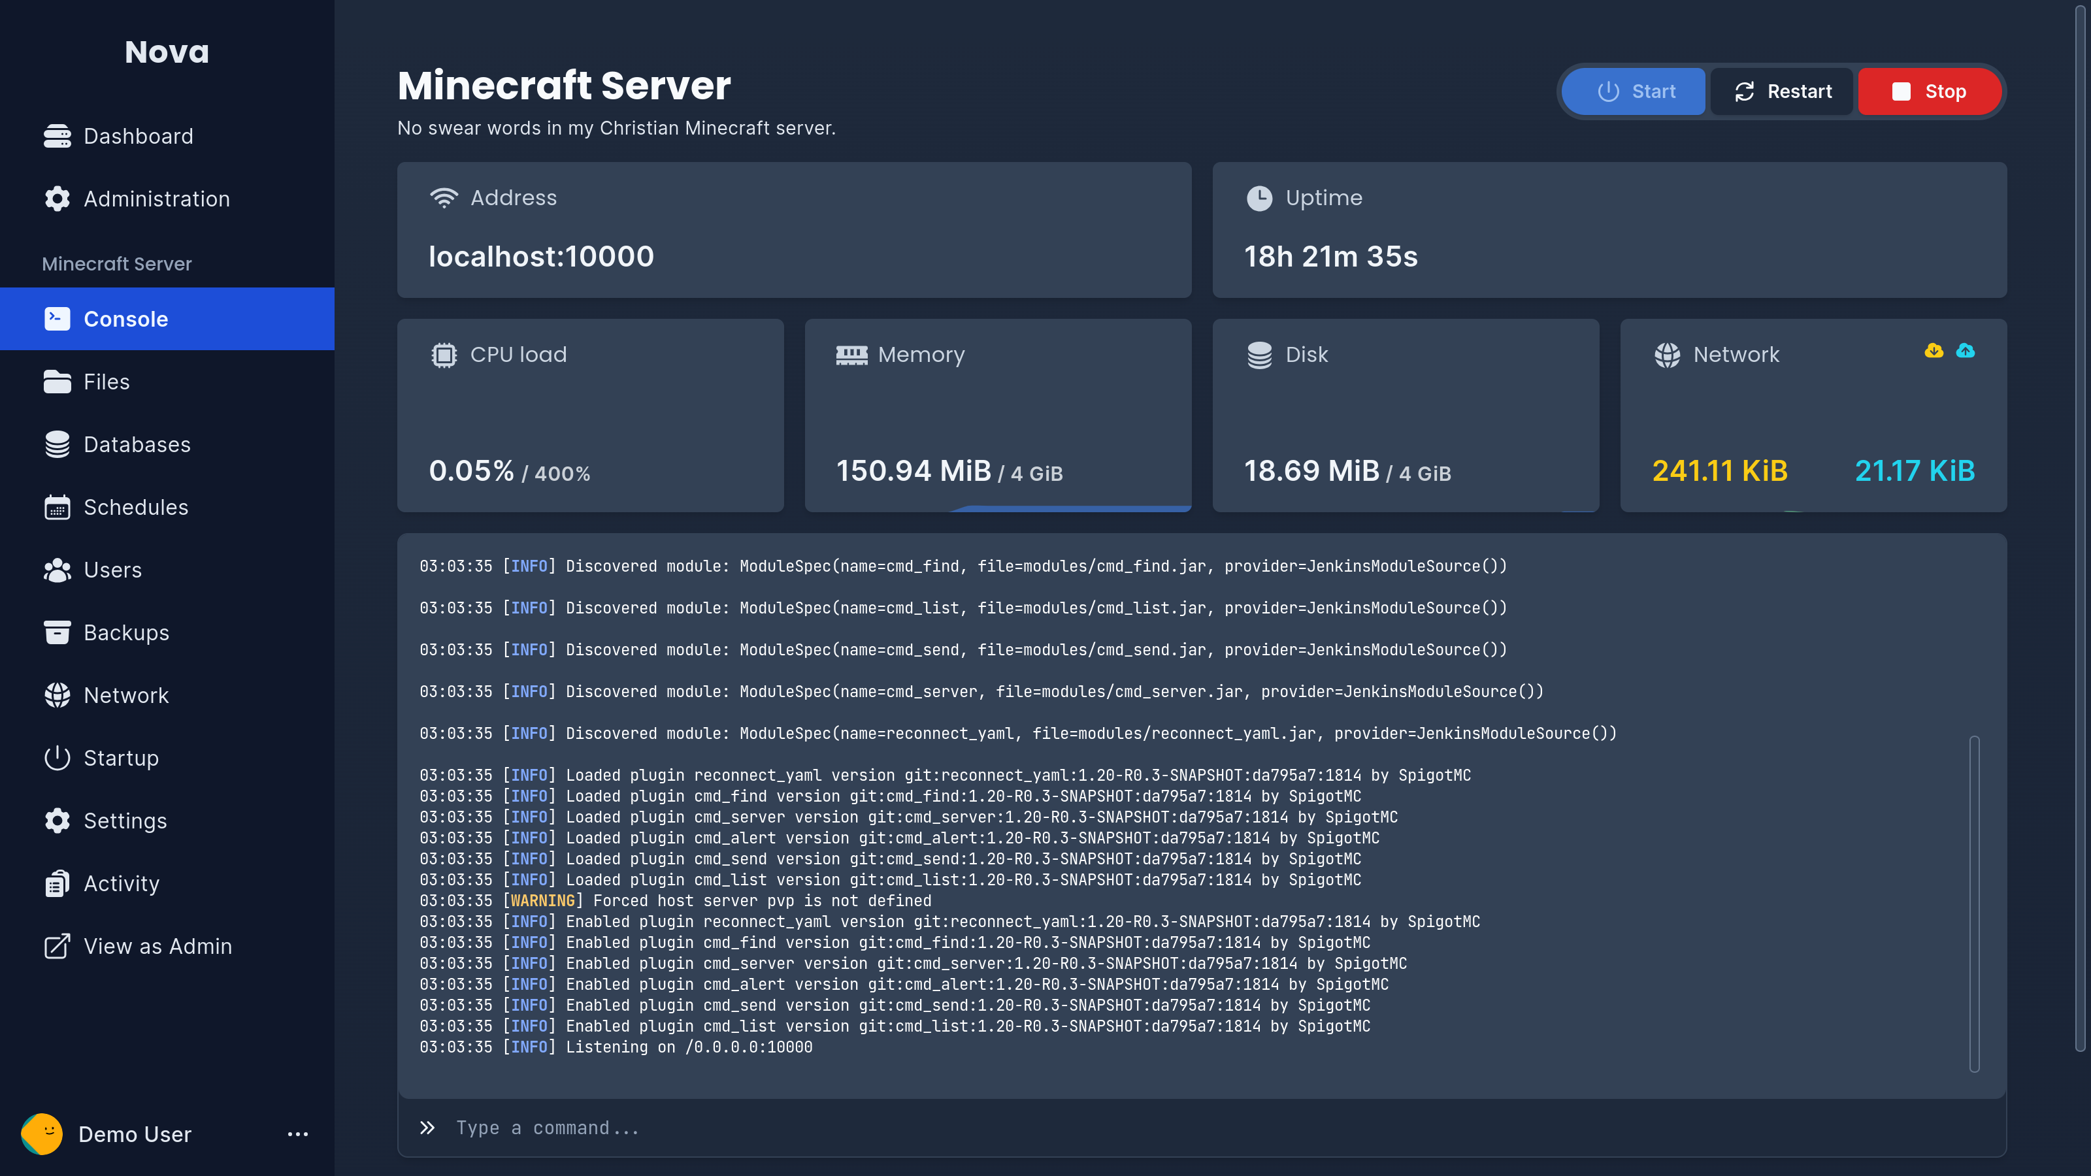Click the Nova logo

point(167,52)
